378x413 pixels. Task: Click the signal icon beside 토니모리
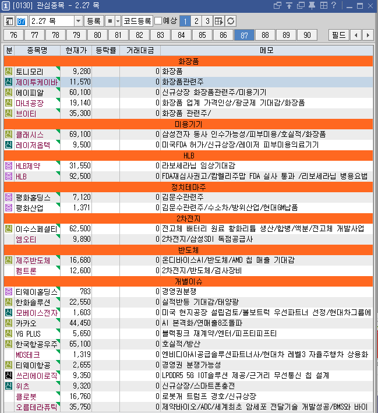point(9,71)
